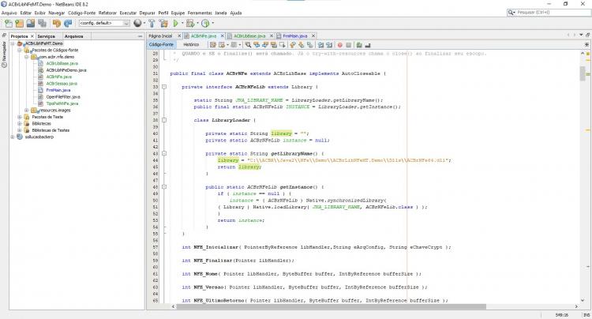
Task: Collapse the ACBrNFeLib interface code fold
Action: (x=164, y=87)
